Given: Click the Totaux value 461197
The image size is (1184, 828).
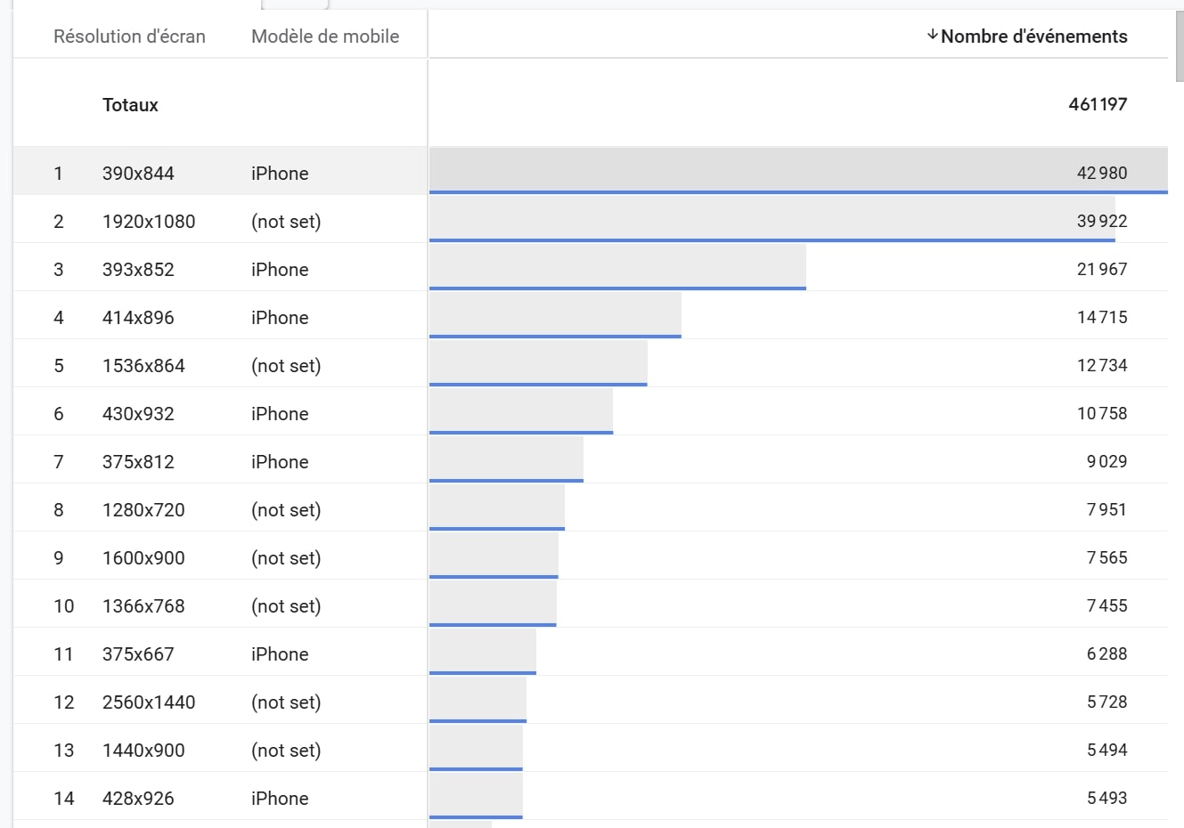Looking at the screenshot, I should [1098, 104].
